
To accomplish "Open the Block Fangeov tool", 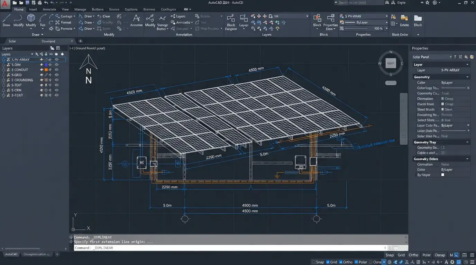I will click(x=231, y=22).
